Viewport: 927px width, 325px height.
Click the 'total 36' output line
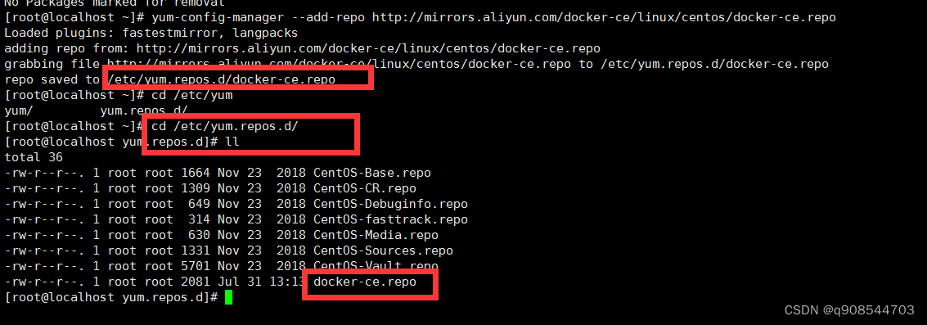pos(34,157)
